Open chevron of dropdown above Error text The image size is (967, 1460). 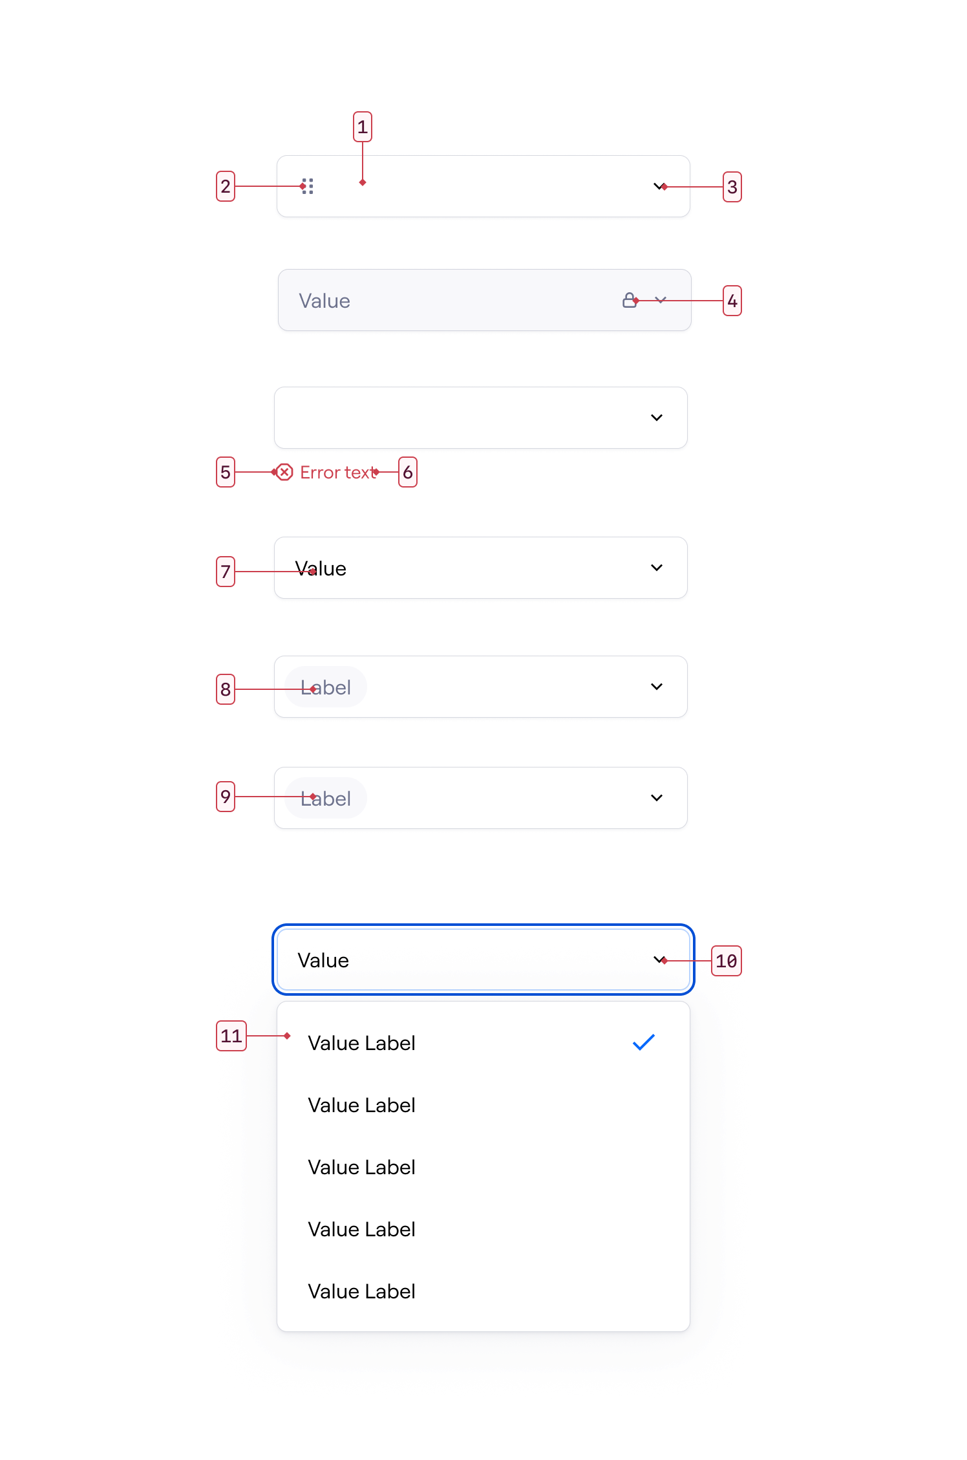657,418
